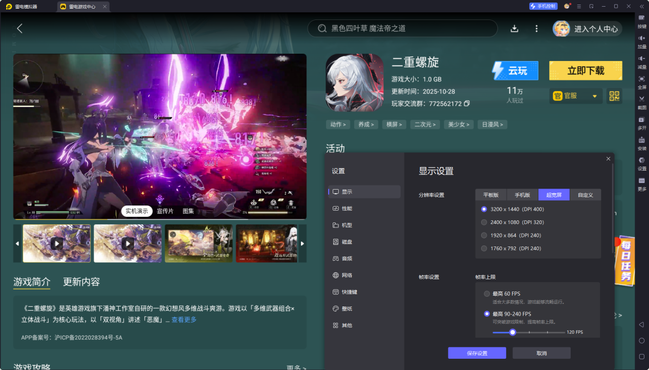Image resolution: width=649 pixels, height=370 pixels.
Task: Toggle fullscreen with the 全屏 icon
Action: click(x=642, y=82)
